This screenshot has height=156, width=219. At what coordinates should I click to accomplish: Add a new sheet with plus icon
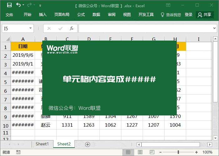(88, 144)
